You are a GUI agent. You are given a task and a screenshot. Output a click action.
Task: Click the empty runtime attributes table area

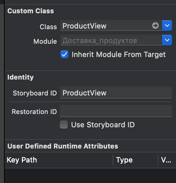pos(90,175)
